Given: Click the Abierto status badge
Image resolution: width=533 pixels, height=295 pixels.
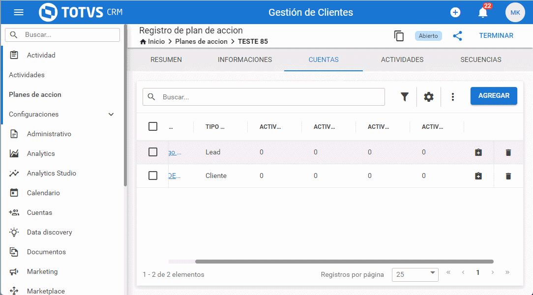Looking at the screenshot, I should (428, 36).
